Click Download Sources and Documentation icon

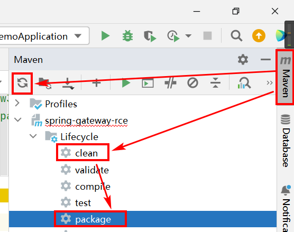coord(68,83)
